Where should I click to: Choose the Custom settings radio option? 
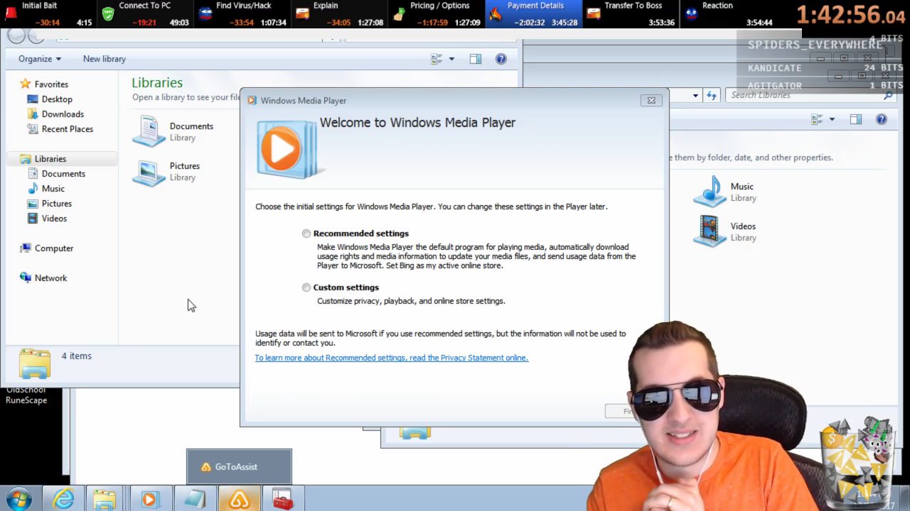point(306,287)
